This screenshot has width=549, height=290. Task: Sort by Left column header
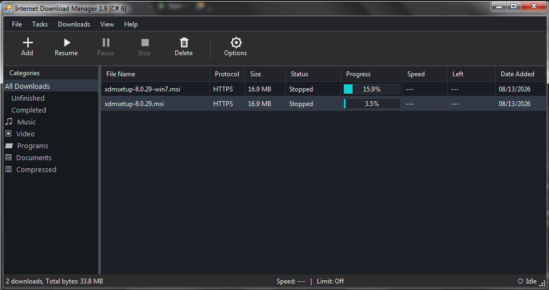coord(471,74)
